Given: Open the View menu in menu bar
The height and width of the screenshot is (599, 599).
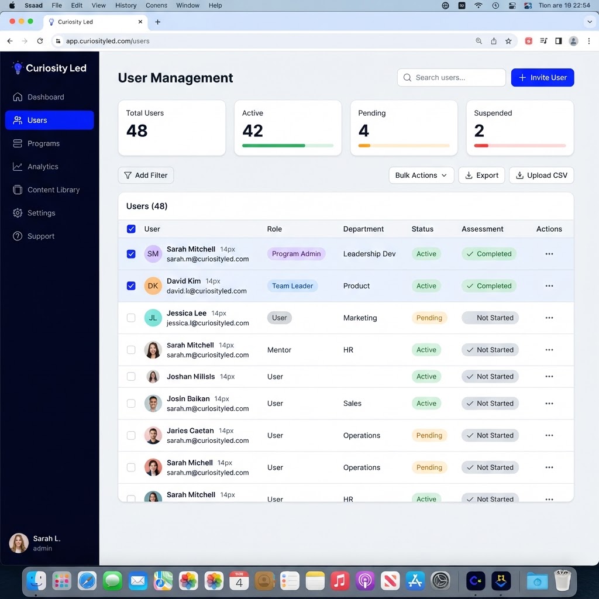Looking at the screenshot, I should coord(98,5).
